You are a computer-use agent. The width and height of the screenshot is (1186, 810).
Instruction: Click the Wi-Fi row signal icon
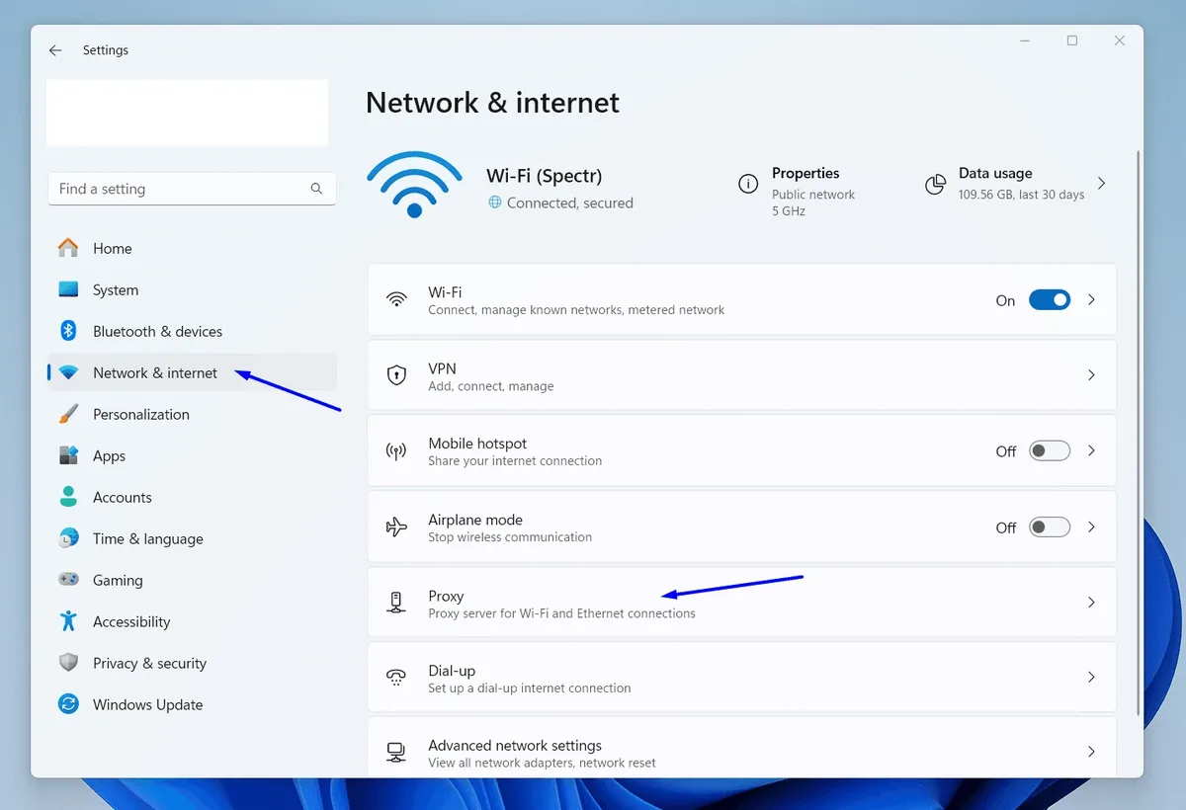click(x=396, y=299)
